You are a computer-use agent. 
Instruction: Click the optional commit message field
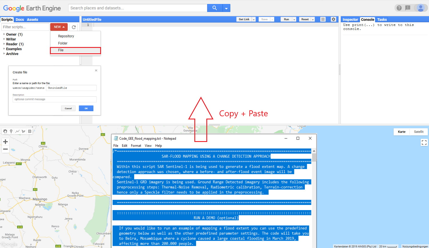click(54, 99)
